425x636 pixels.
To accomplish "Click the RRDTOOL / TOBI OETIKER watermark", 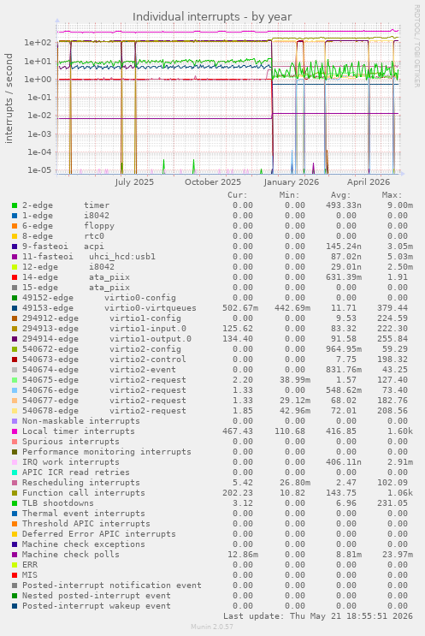I will click(x=416, y=46).
